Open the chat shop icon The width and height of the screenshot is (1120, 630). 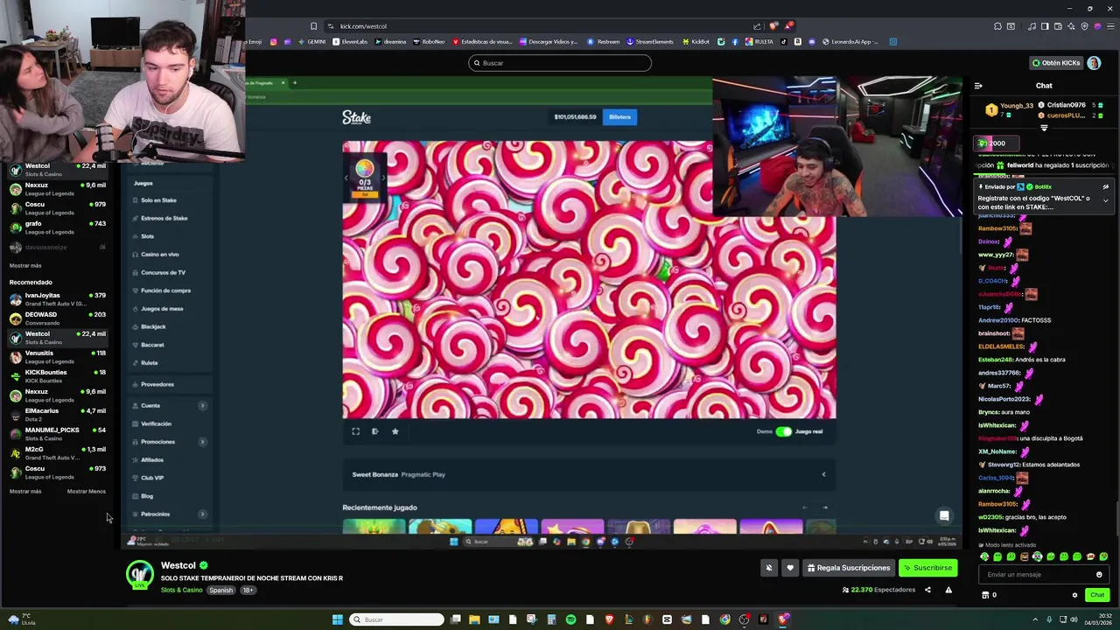point(985,595)
